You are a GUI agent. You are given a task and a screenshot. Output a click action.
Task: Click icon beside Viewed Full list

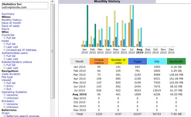[x=5, y=83]
